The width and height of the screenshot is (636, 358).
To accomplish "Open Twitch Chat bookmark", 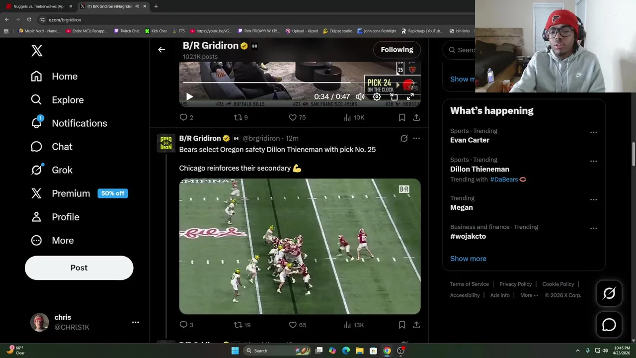I will (x=127, y=31).
